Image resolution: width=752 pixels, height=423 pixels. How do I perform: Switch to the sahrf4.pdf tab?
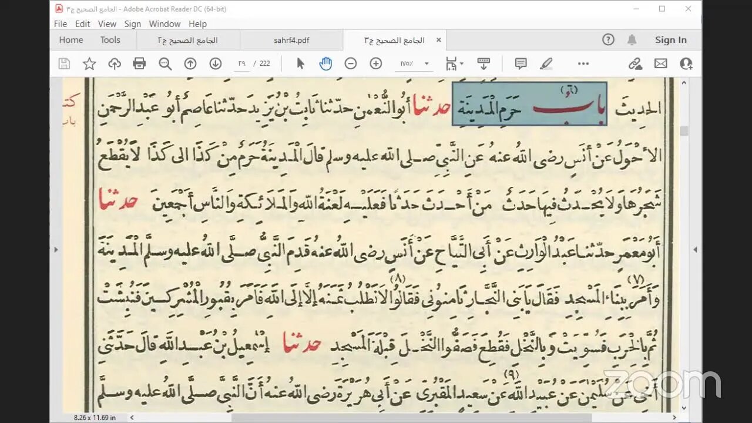click(x=291, y=40)
